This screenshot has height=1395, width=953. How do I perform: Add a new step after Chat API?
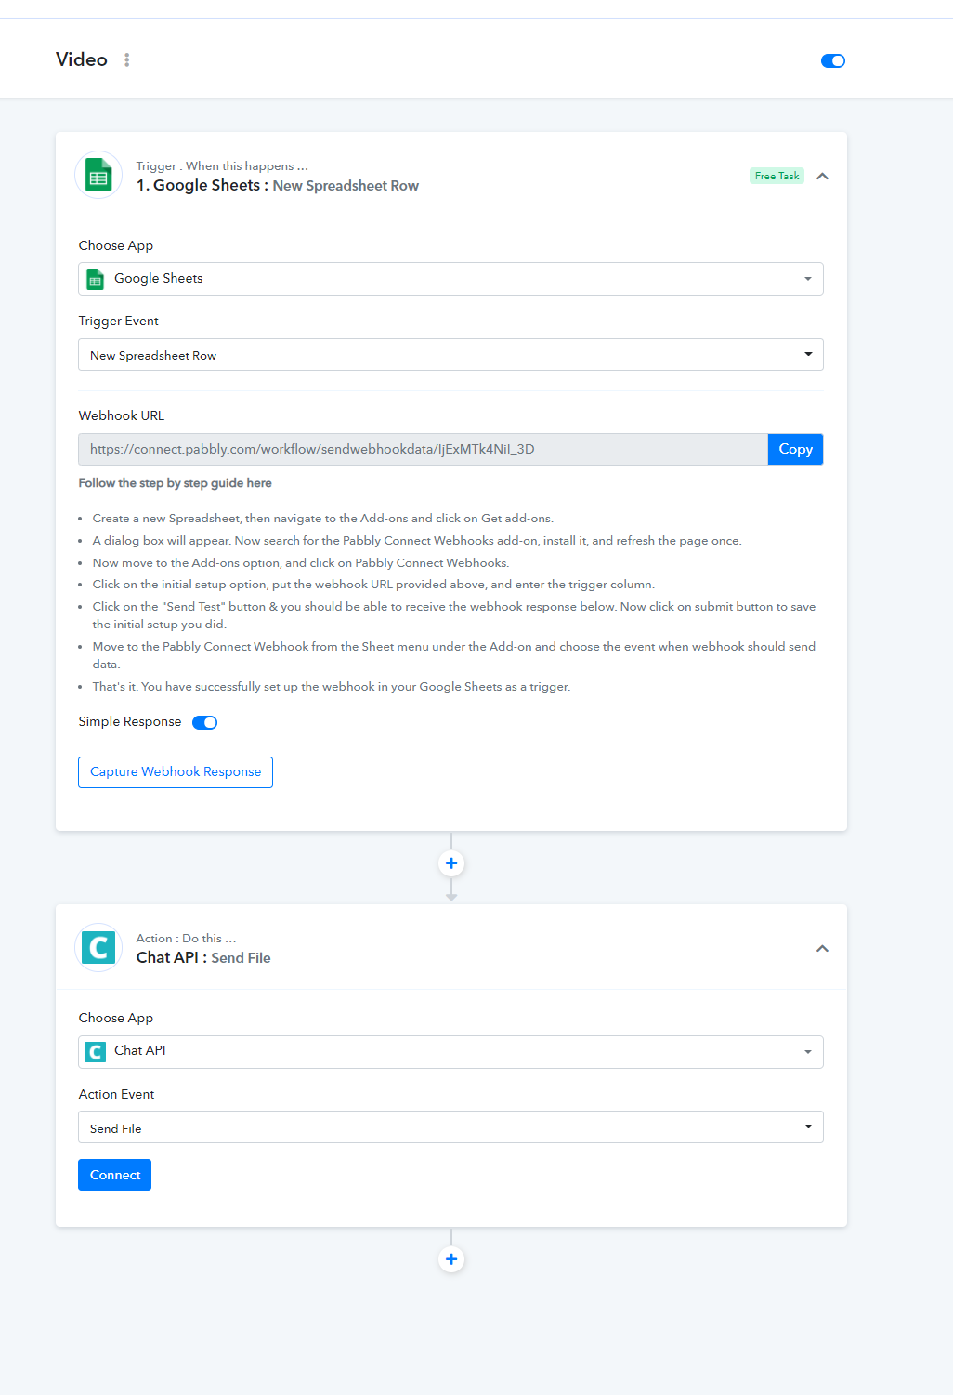coord(451,1259)
